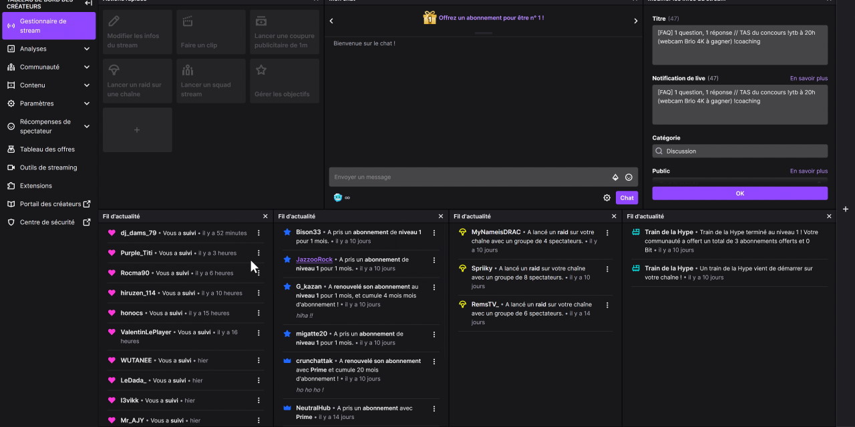855x427 pixels.
Task: Open JazzooRock profile link
Action: [x=314, y=260]
